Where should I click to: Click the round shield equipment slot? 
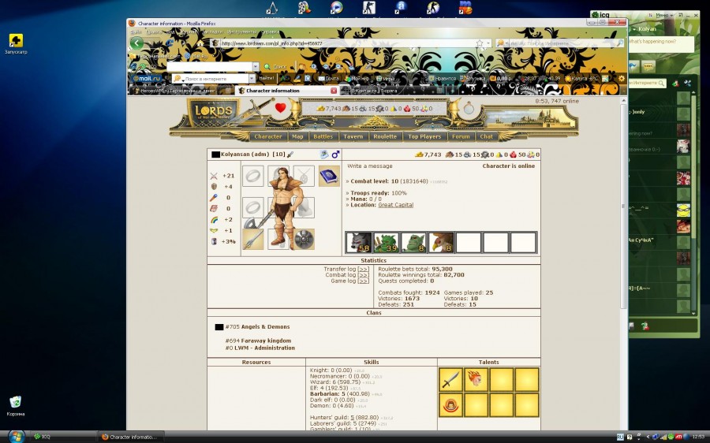[x=304, y=239]
